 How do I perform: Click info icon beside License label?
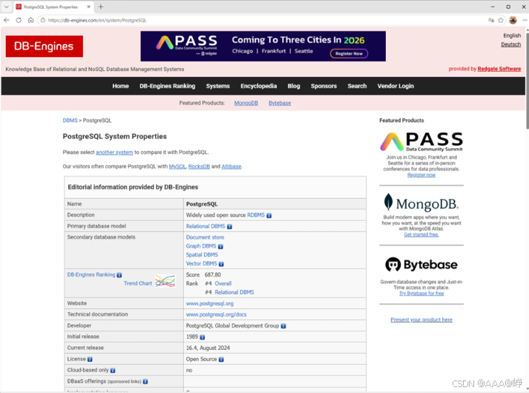pos(90,360)
